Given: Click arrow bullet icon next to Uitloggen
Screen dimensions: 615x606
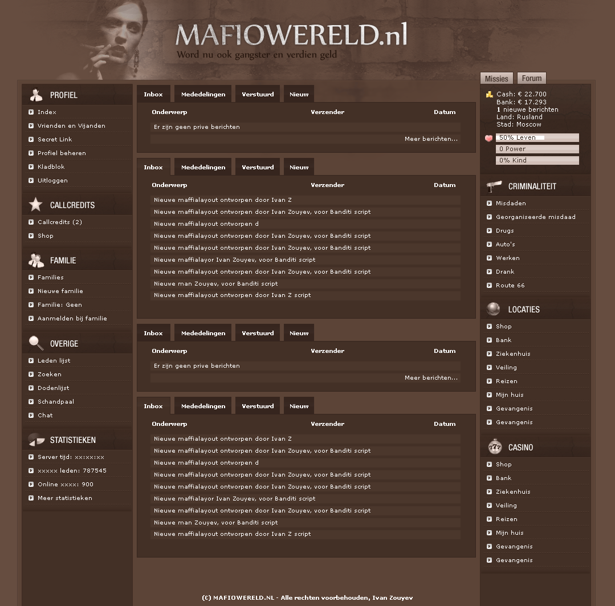Looking at the screenshot, I should pyautogui.click(x=31, y=181).
